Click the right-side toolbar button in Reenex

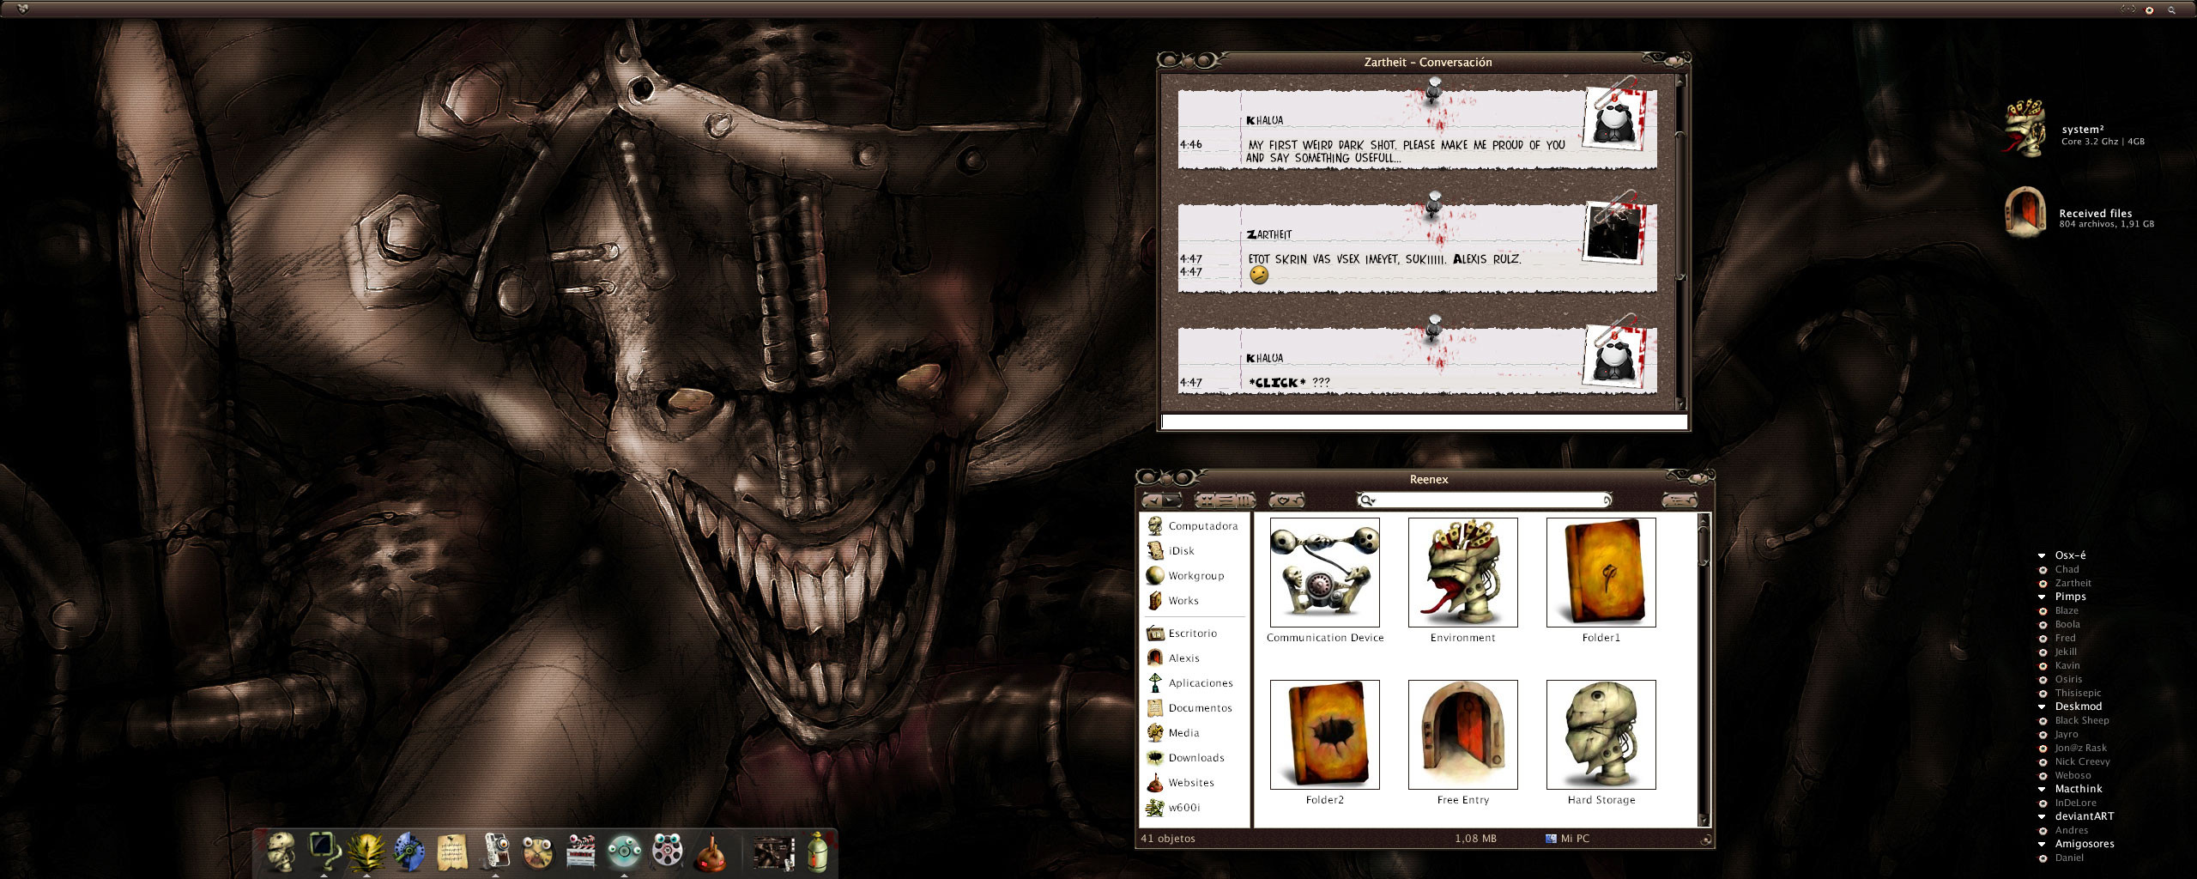(1680, 500)
